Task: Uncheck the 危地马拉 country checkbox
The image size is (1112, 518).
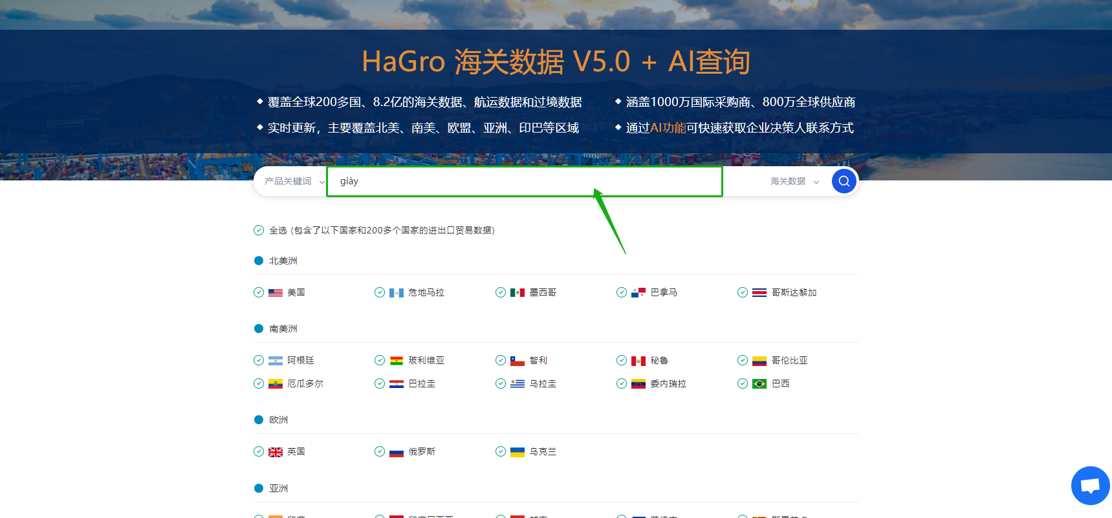Action: pos(380,292)
